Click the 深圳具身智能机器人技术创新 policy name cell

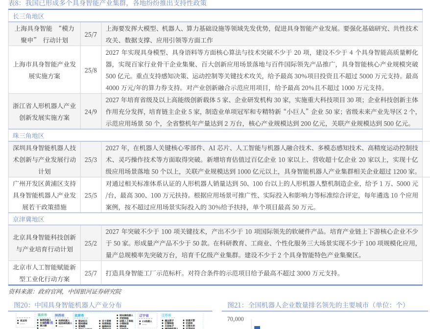tap(44, 159)
